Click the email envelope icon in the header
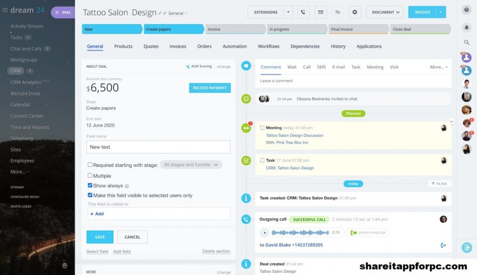 [x=320, y=12]
